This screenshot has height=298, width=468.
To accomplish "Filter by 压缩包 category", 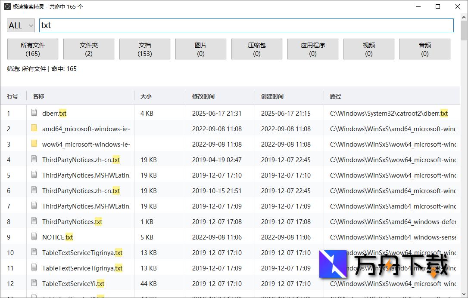I will click(257, 49).
